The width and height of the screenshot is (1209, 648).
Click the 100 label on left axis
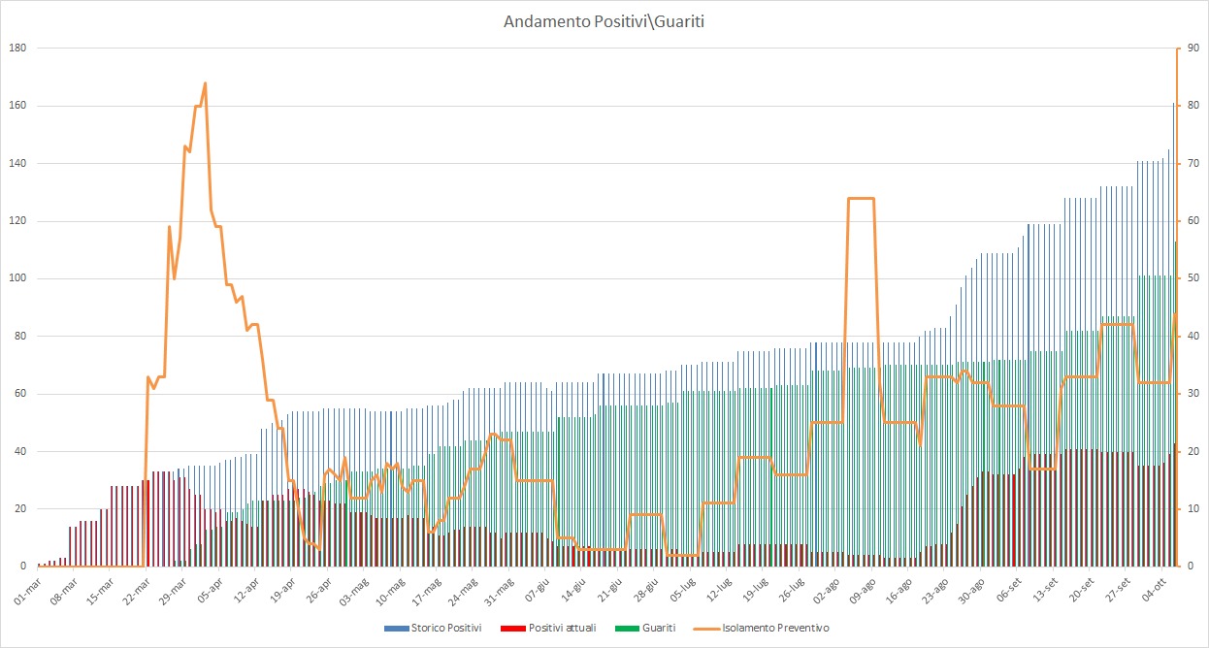coord(16,278)
